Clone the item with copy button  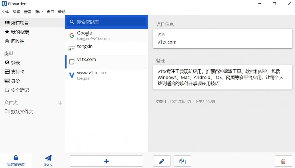(182, 161)
